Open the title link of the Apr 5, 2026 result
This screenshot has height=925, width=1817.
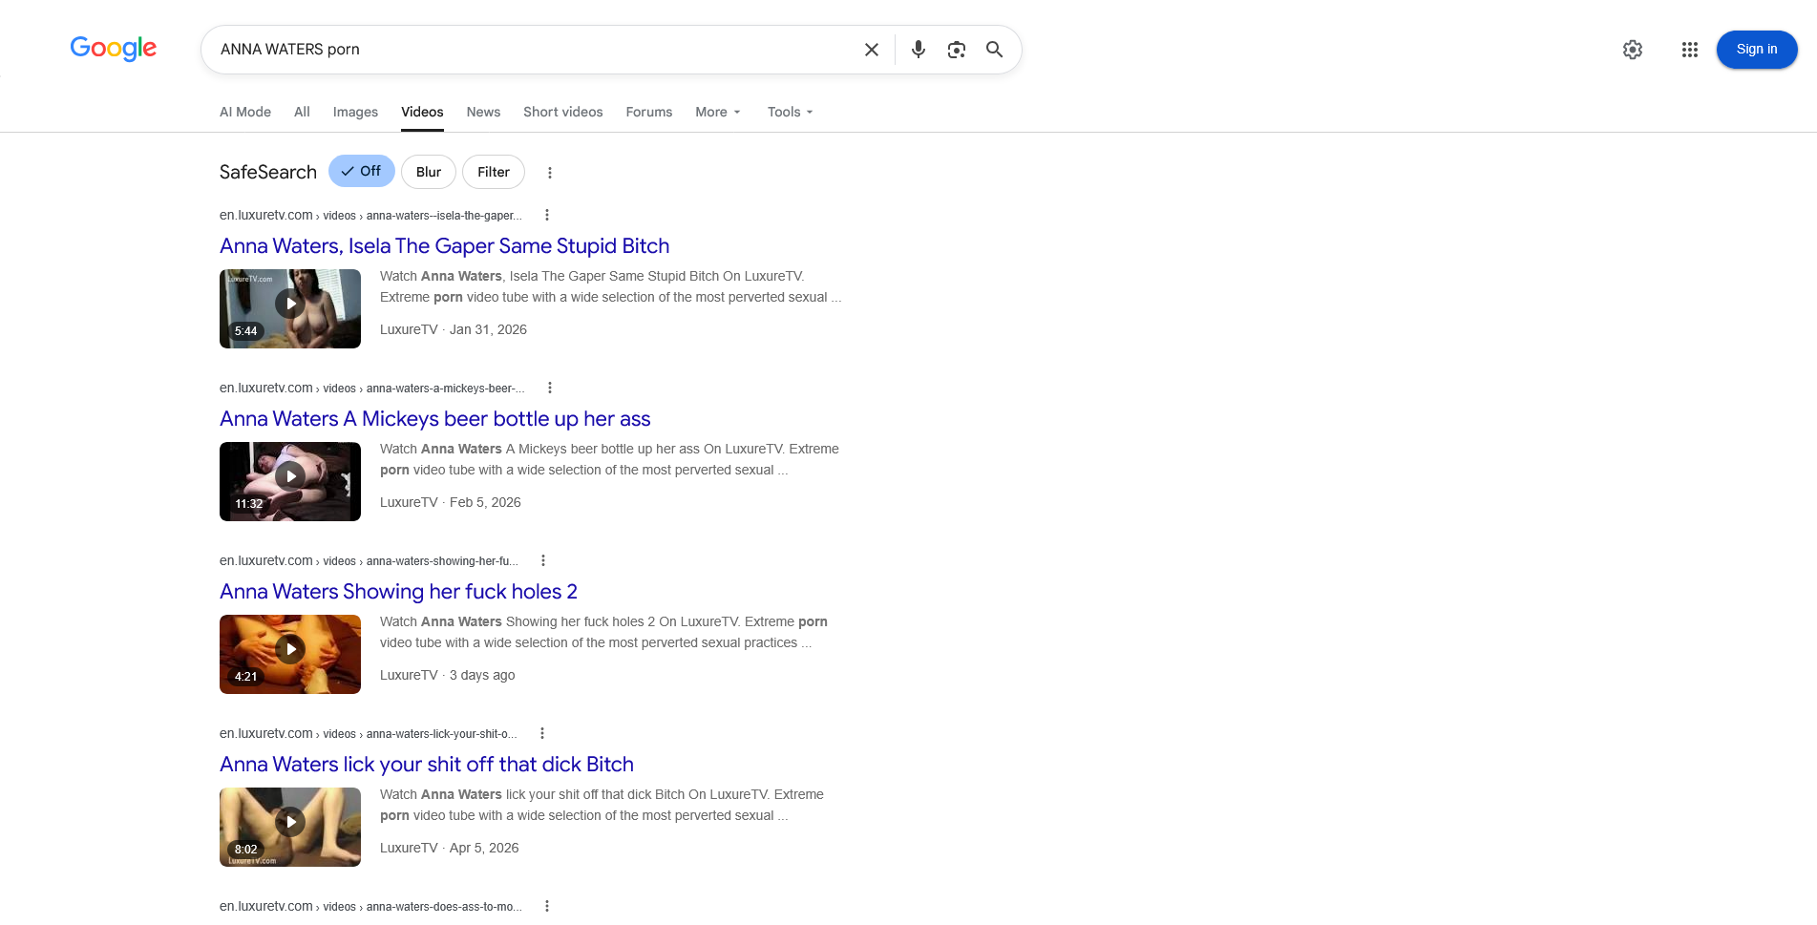pos(427,765)
